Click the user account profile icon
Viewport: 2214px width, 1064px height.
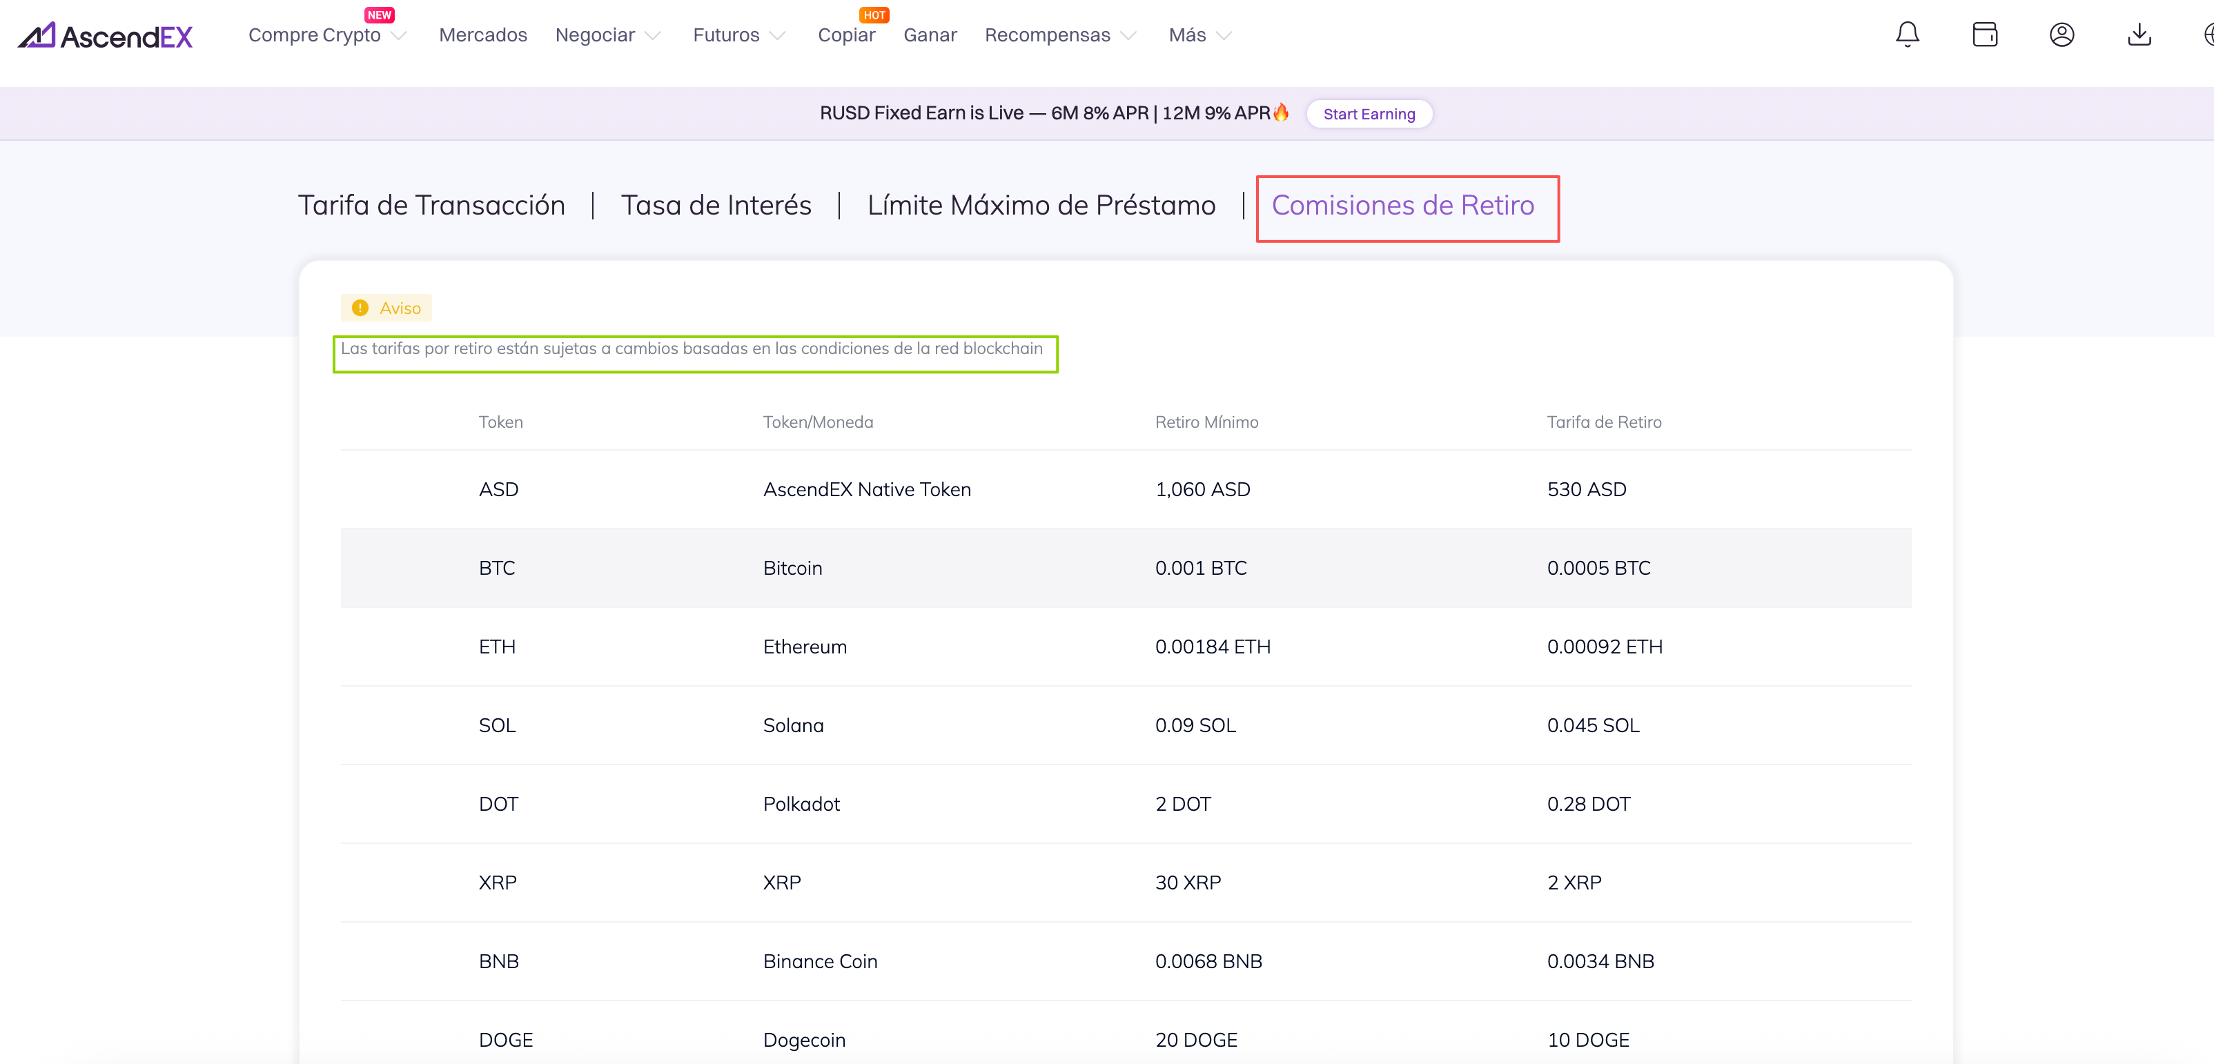(2061, 35)
